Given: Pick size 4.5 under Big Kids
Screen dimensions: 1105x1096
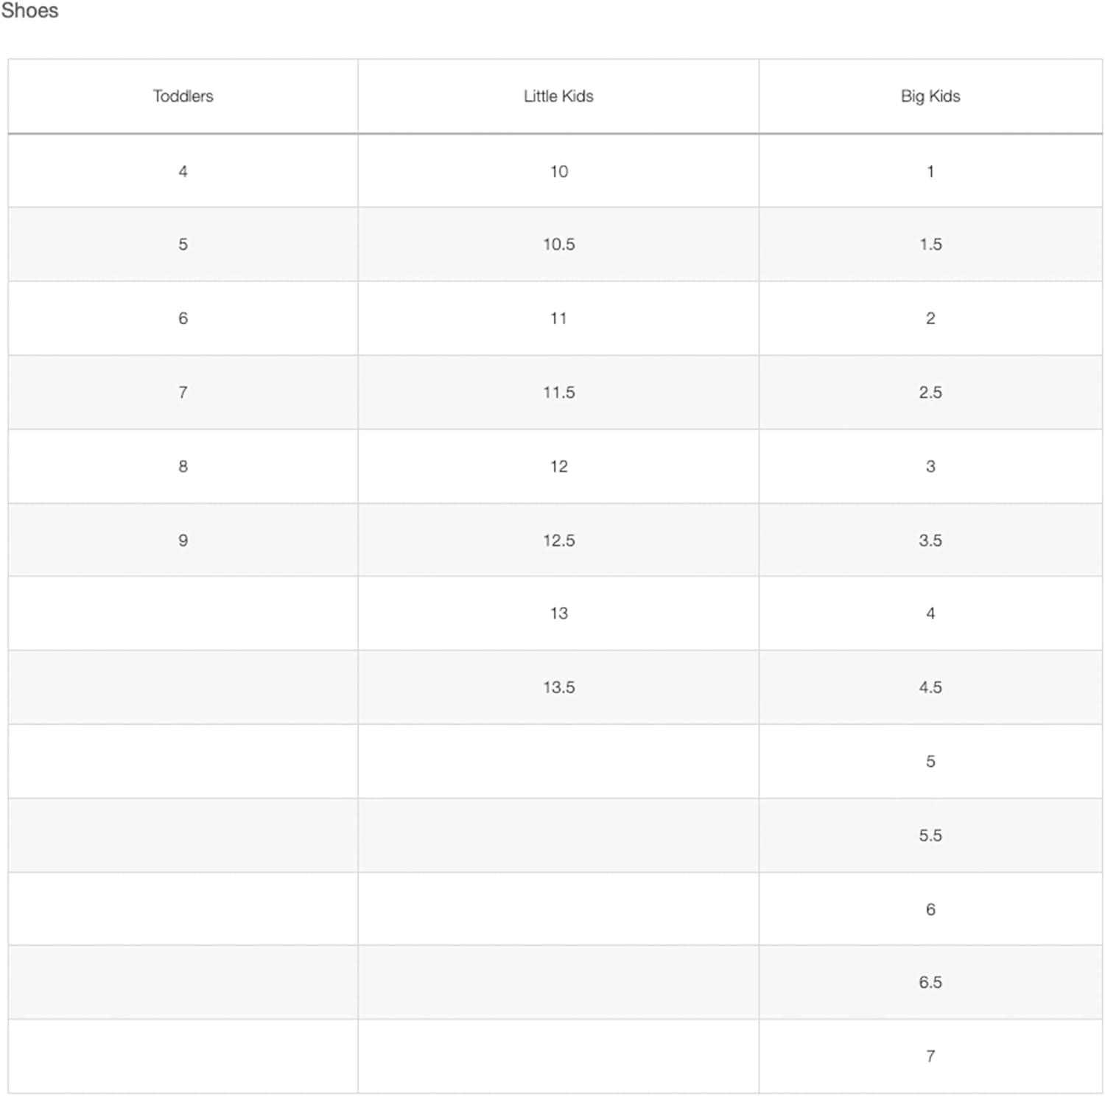Looking at the screenshot, I should 930,687.
